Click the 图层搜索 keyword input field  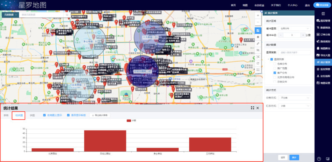tap(295, 52)
